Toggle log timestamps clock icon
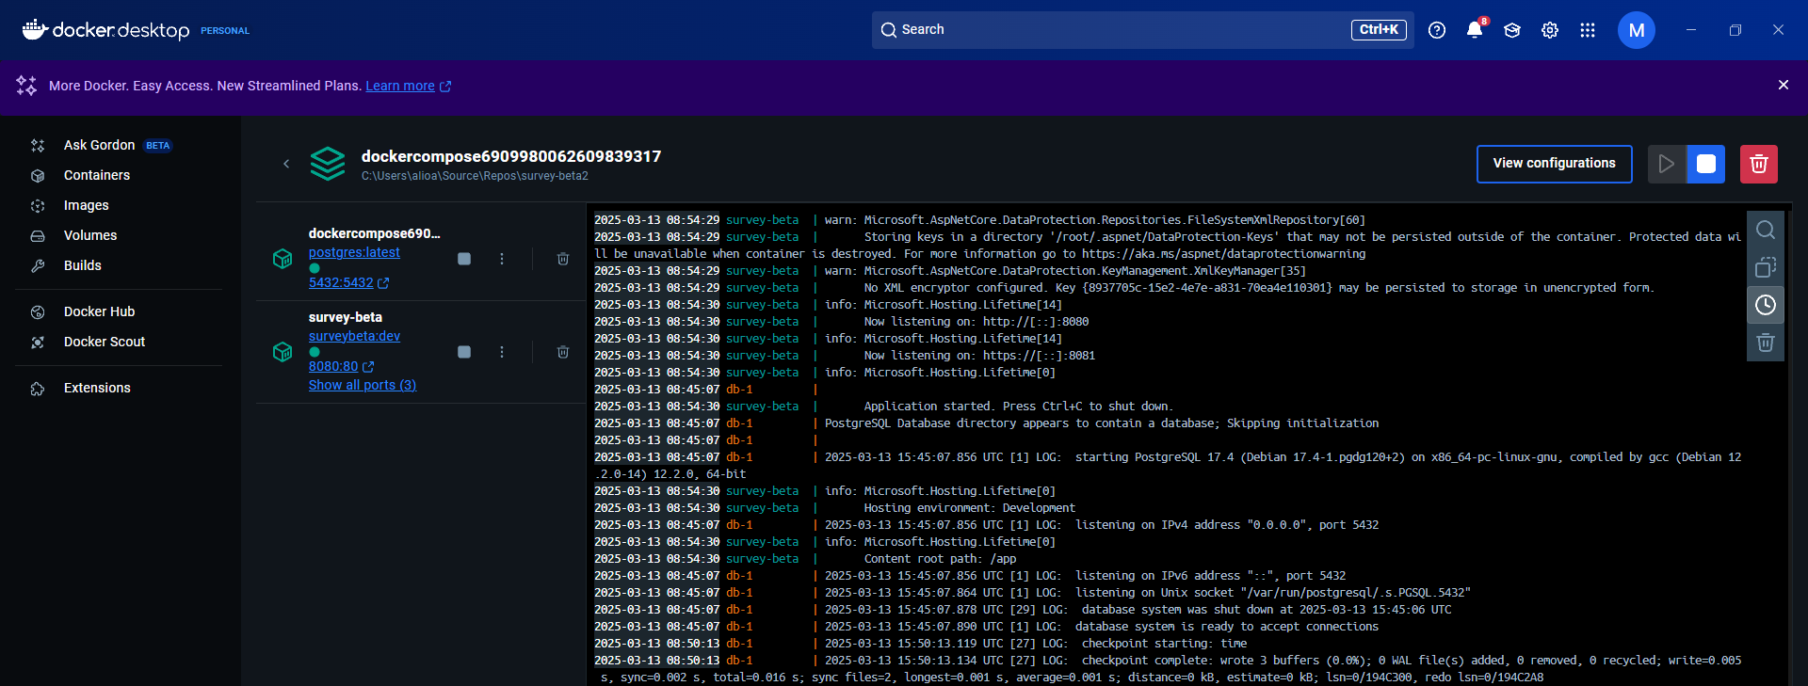The width and height of the screenshot is (1808, 686). [1766, 305]
